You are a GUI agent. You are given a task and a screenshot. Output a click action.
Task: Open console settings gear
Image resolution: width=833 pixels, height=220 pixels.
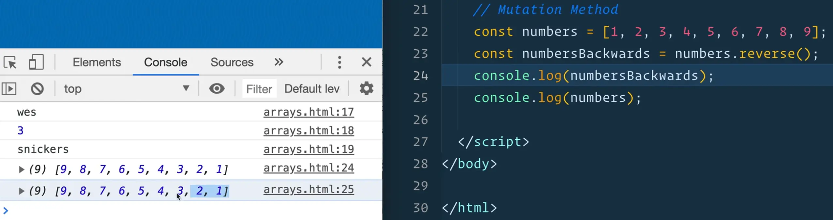coord(366,89)
